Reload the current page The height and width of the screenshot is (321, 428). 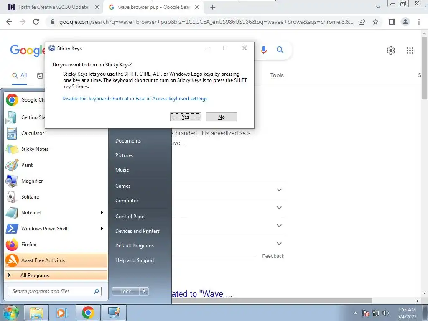[x=36, y=22]
